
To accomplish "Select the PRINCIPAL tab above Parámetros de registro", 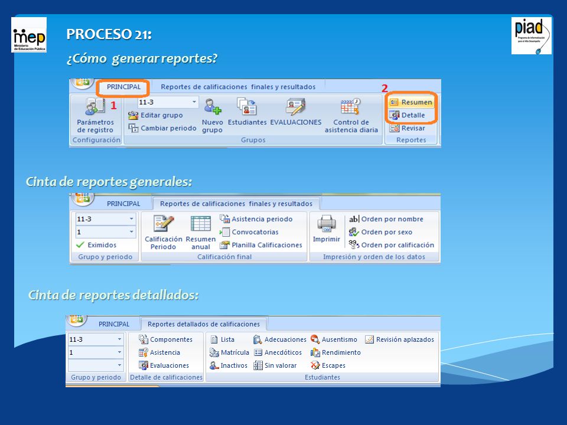I will [x=123, y=87].
